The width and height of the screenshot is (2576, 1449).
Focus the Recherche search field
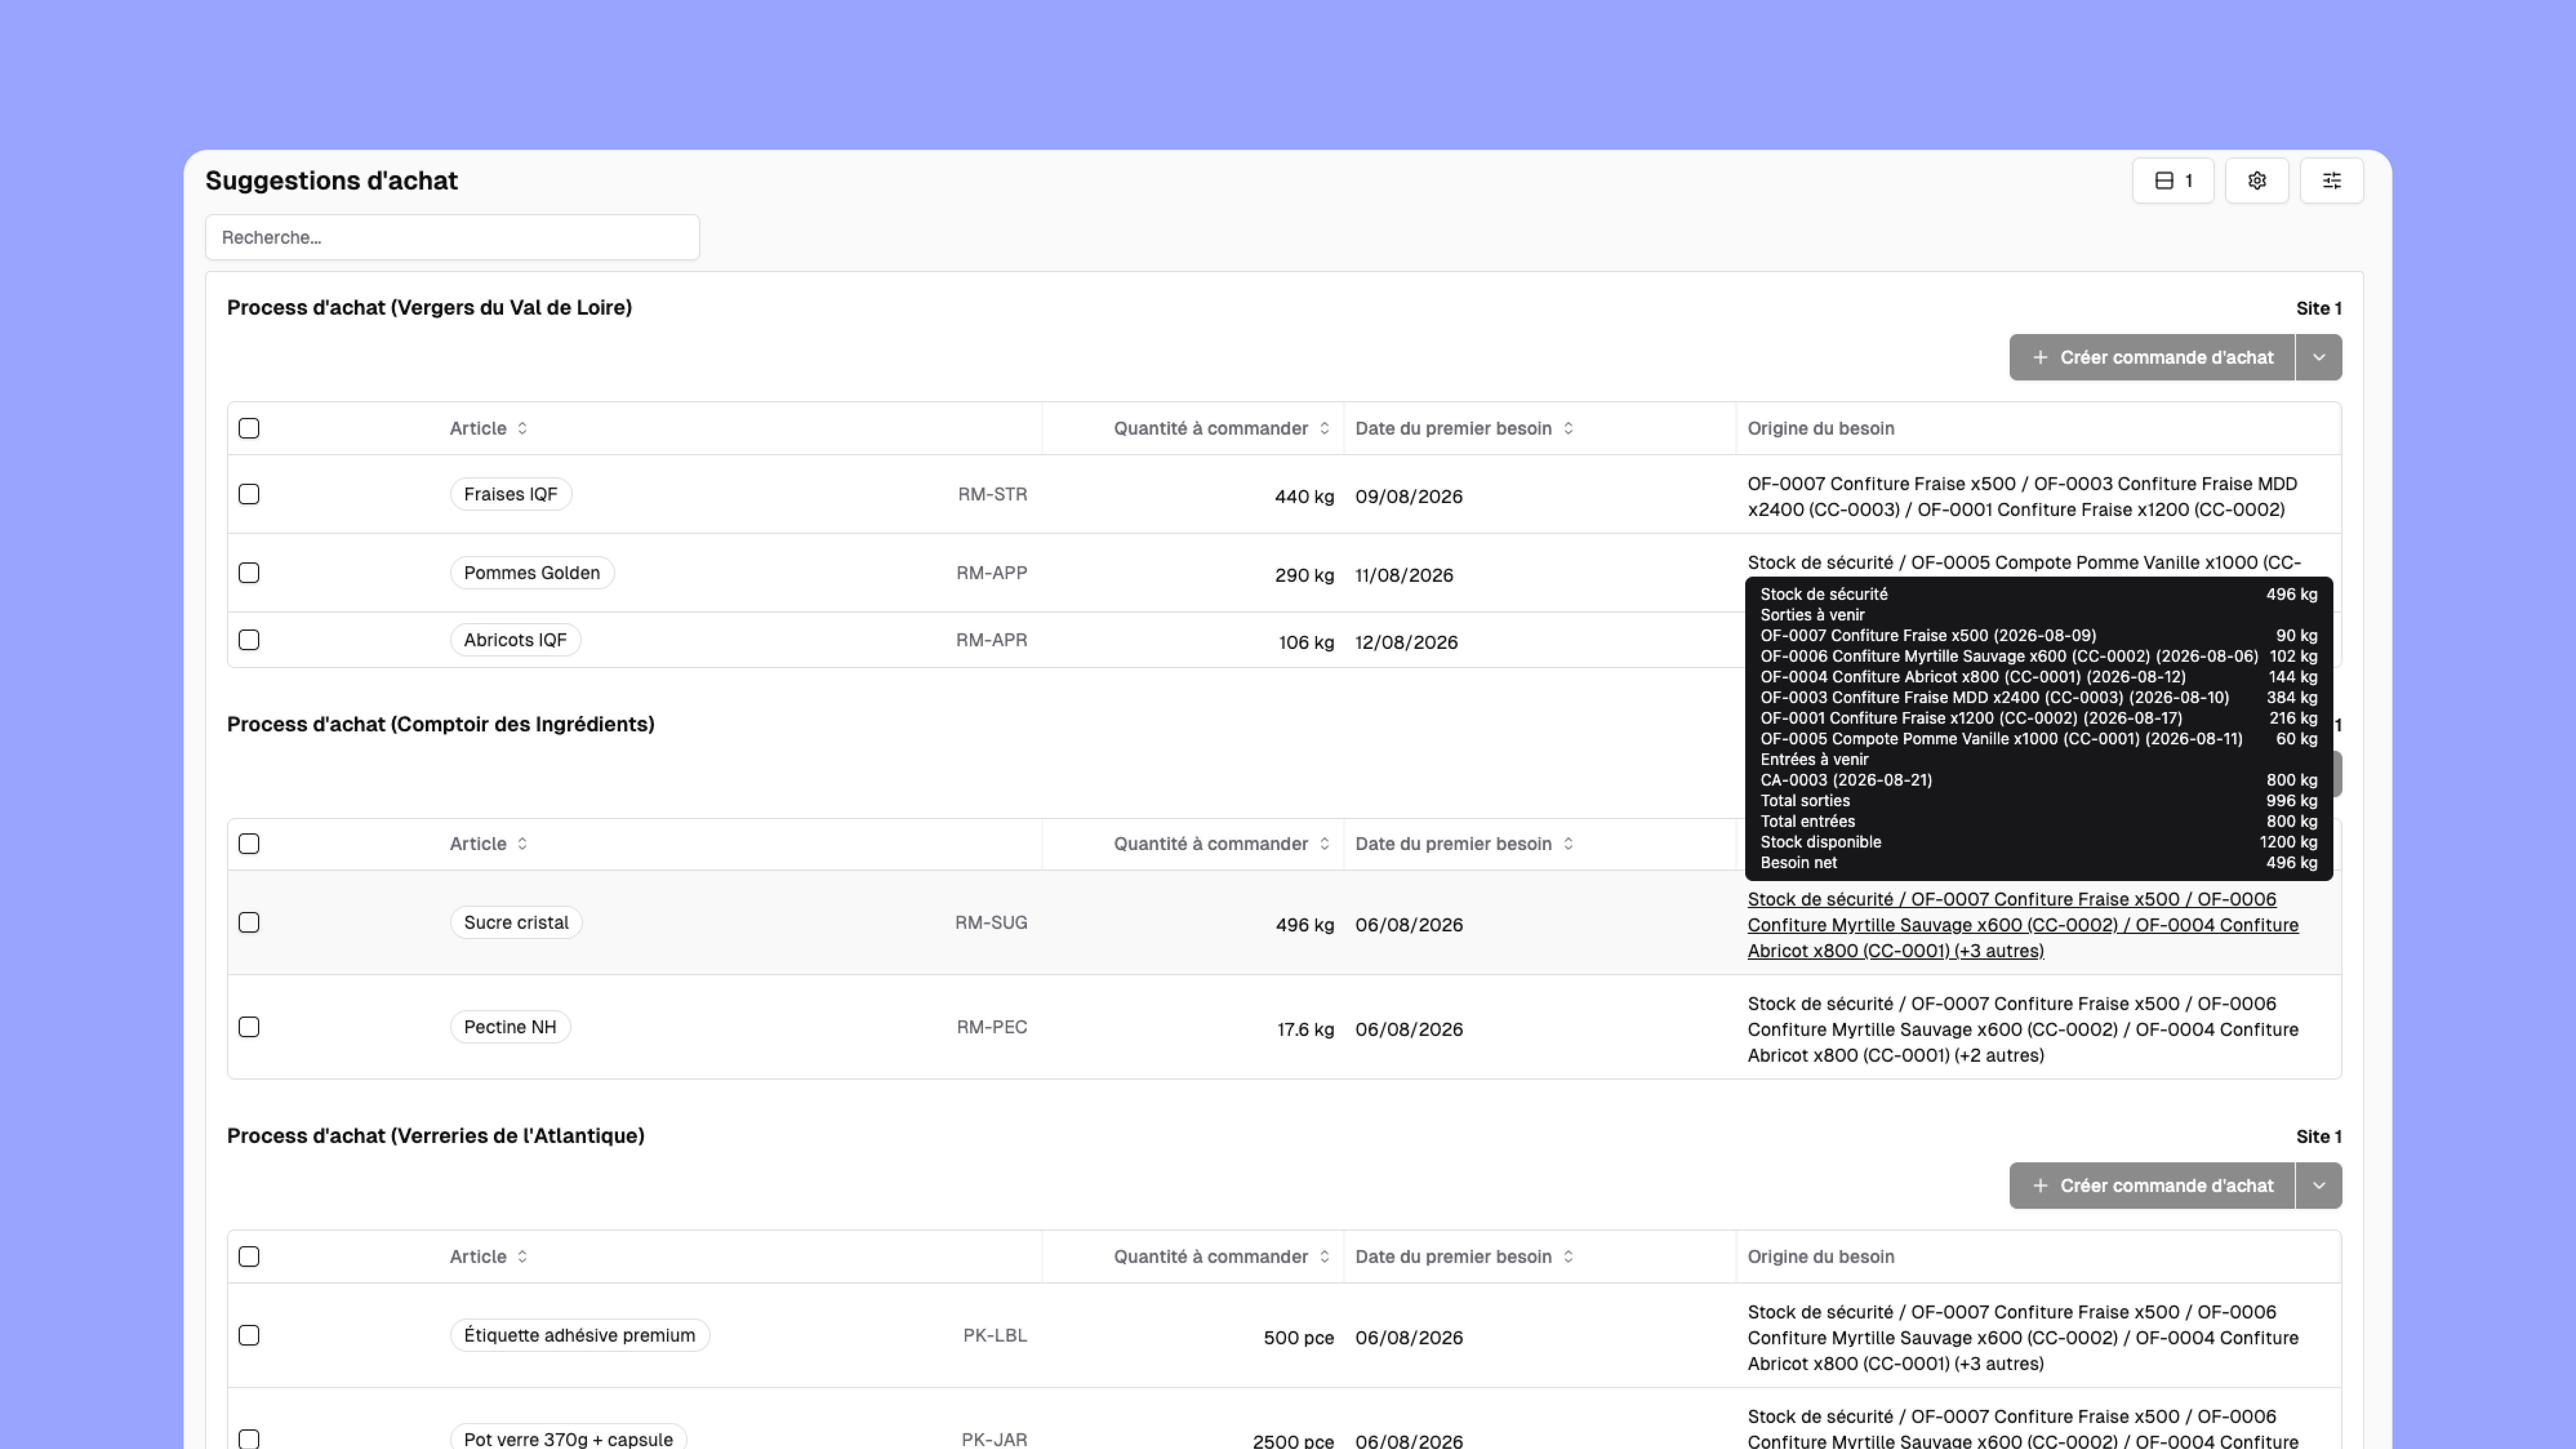click(x=452, y=237)
